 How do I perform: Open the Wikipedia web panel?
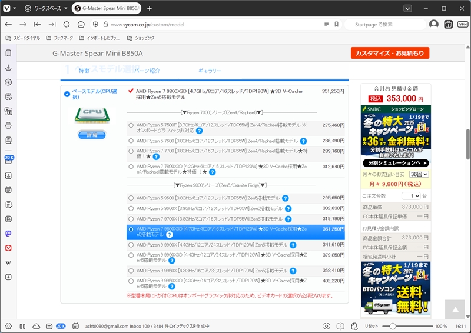(8, 262)
